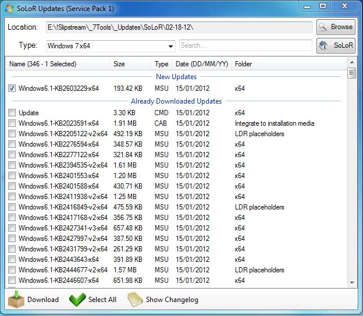Check Windows6.1-KB2416849-v2-x64 checkbox

coord(12,207)
